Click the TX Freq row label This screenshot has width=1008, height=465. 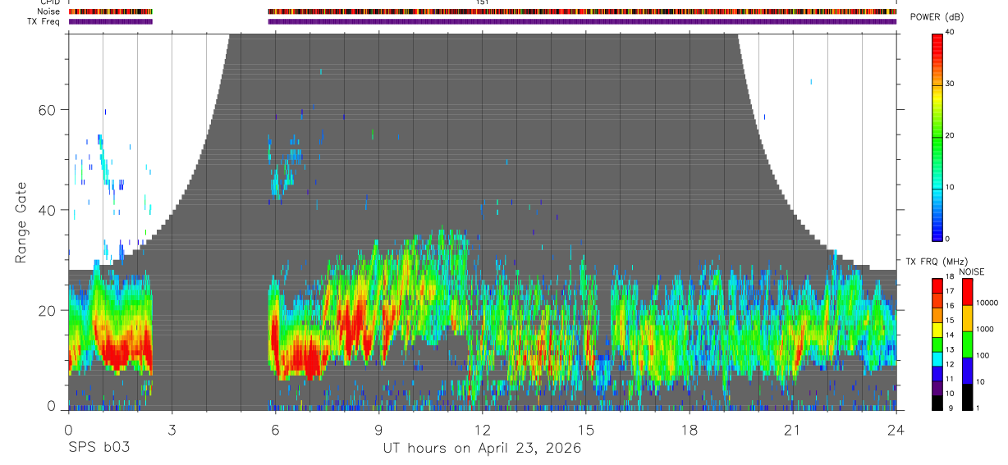(x=44, y=21)
